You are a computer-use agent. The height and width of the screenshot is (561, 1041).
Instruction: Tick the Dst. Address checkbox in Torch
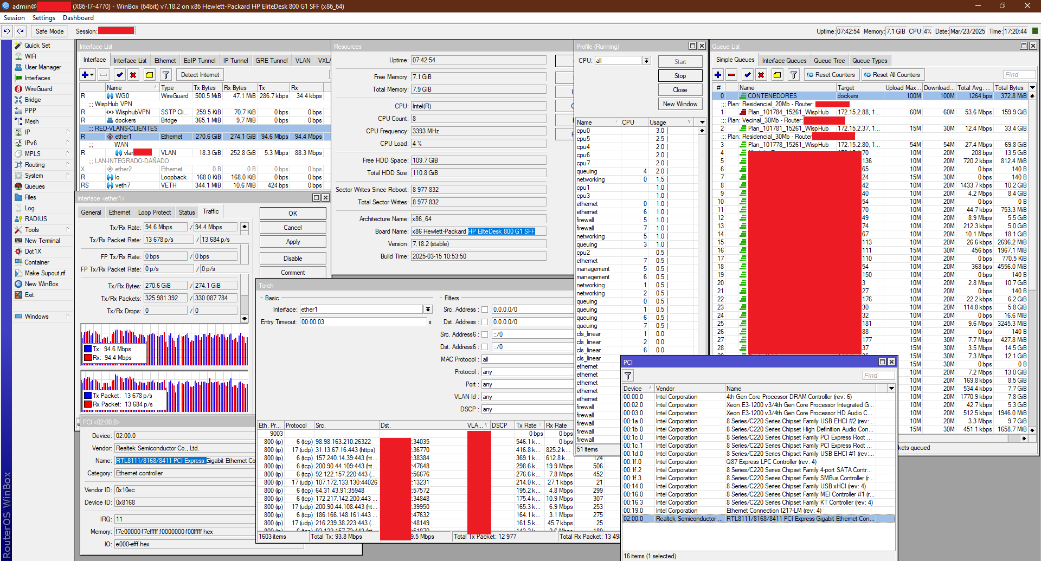pyautogui.click(x=485, y=322)
